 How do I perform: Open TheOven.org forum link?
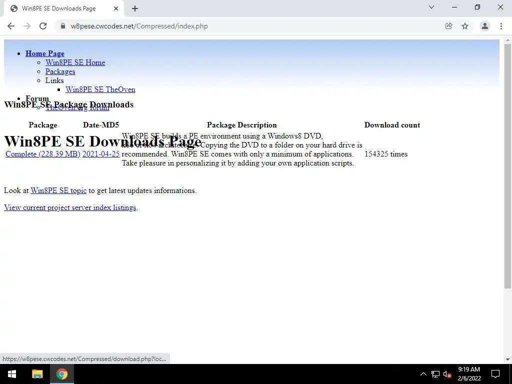77,108
